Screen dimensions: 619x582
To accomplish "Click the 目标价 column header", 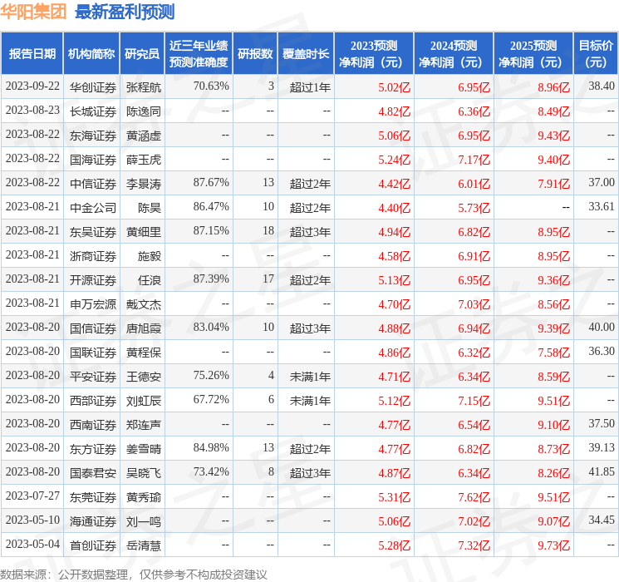I will 596,54.
